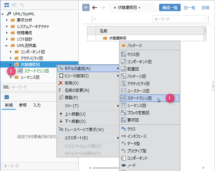
Task: Open the 詳細 view
Action: pos(205,8)
